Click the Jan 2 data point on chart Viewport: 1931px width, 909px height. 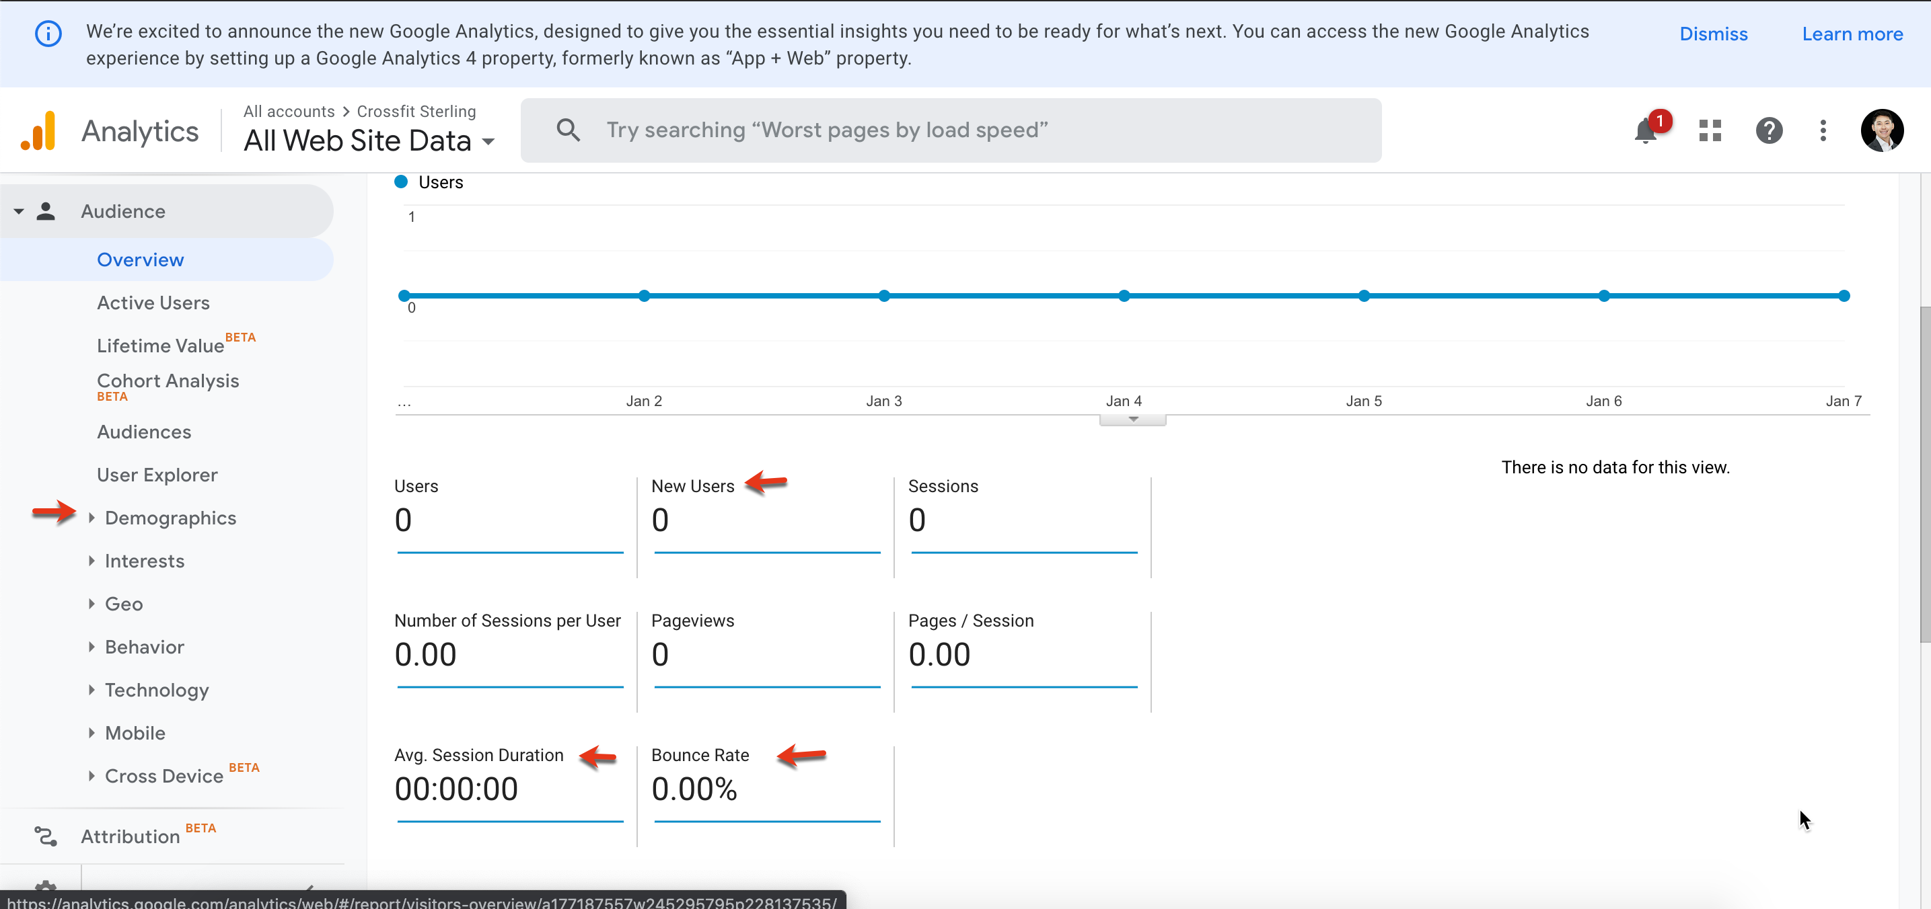[x=644, y=296]
